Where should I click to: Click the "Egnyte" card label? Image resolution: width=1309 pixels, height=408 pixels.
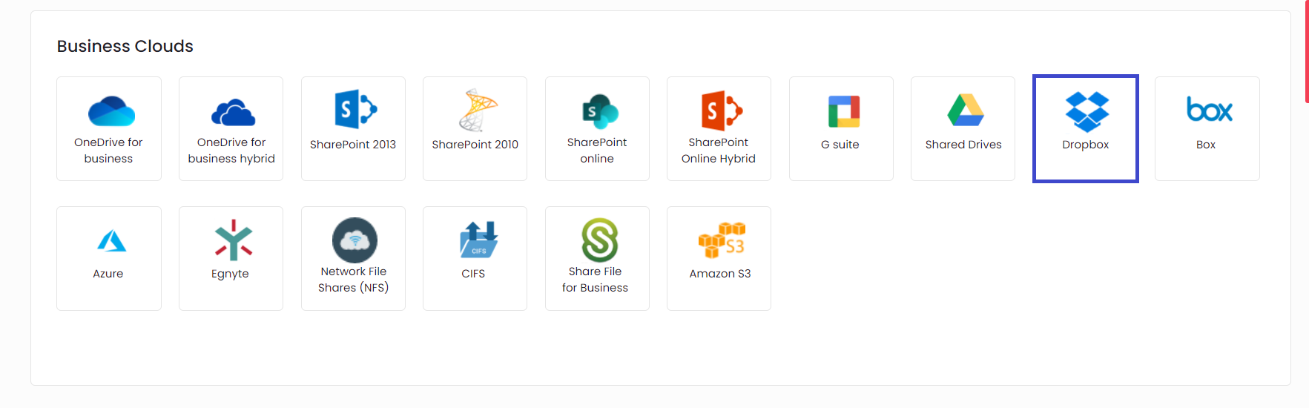[230, 274]
